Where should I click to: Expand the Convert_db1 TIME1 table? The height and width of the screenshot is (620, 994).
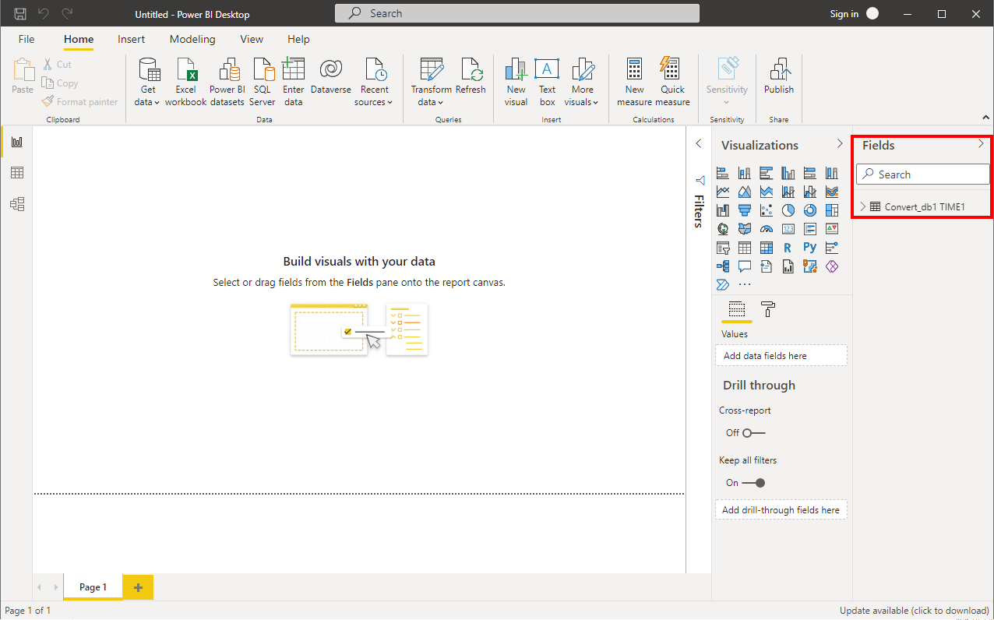coord(863,207)
